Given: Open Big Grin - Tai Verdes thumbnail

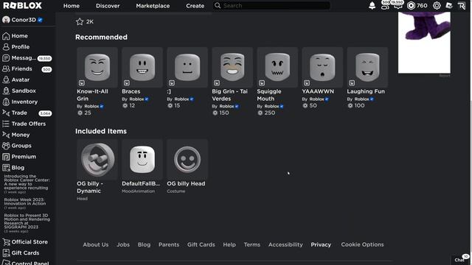Looking at the screenshot, I should (232, 67).
